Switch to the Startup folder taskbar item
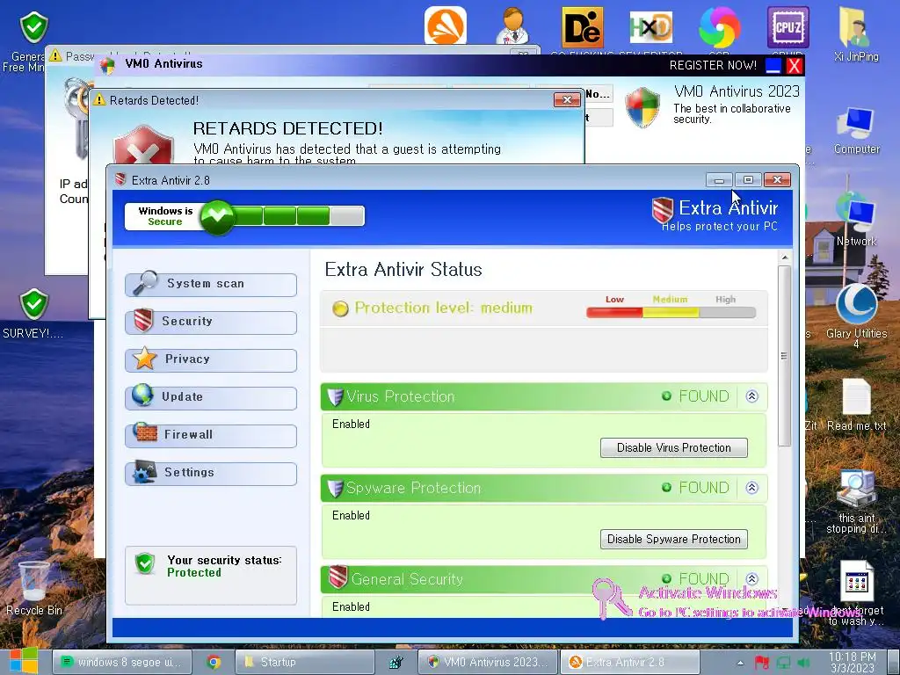 (305, 663)
